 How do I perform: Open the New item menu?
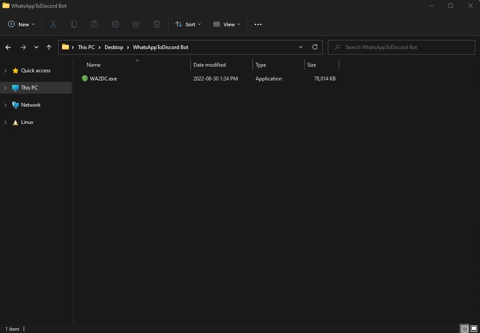(x=22, y=25)
